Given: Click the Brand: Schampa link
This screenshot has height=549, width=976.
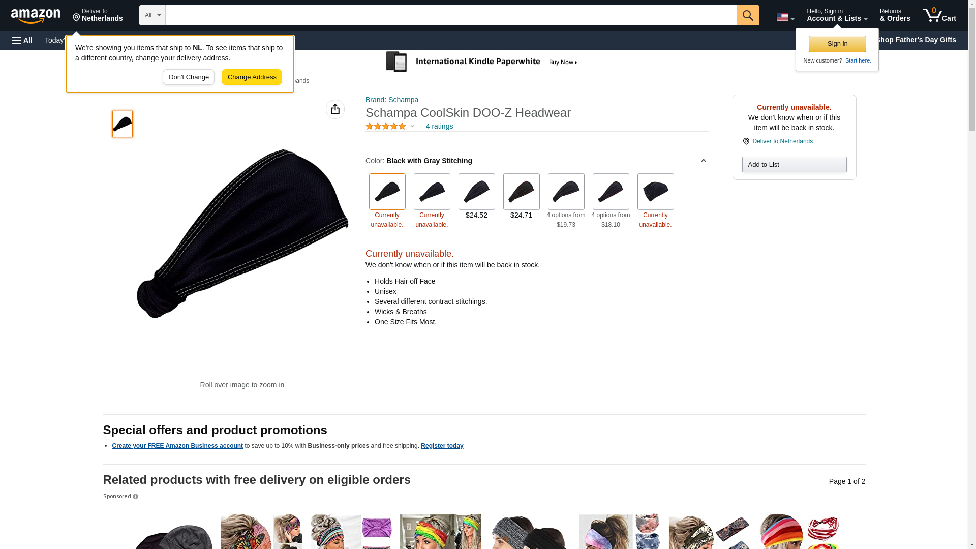Looking at the screenshot, I should click(x=391, y=100).
